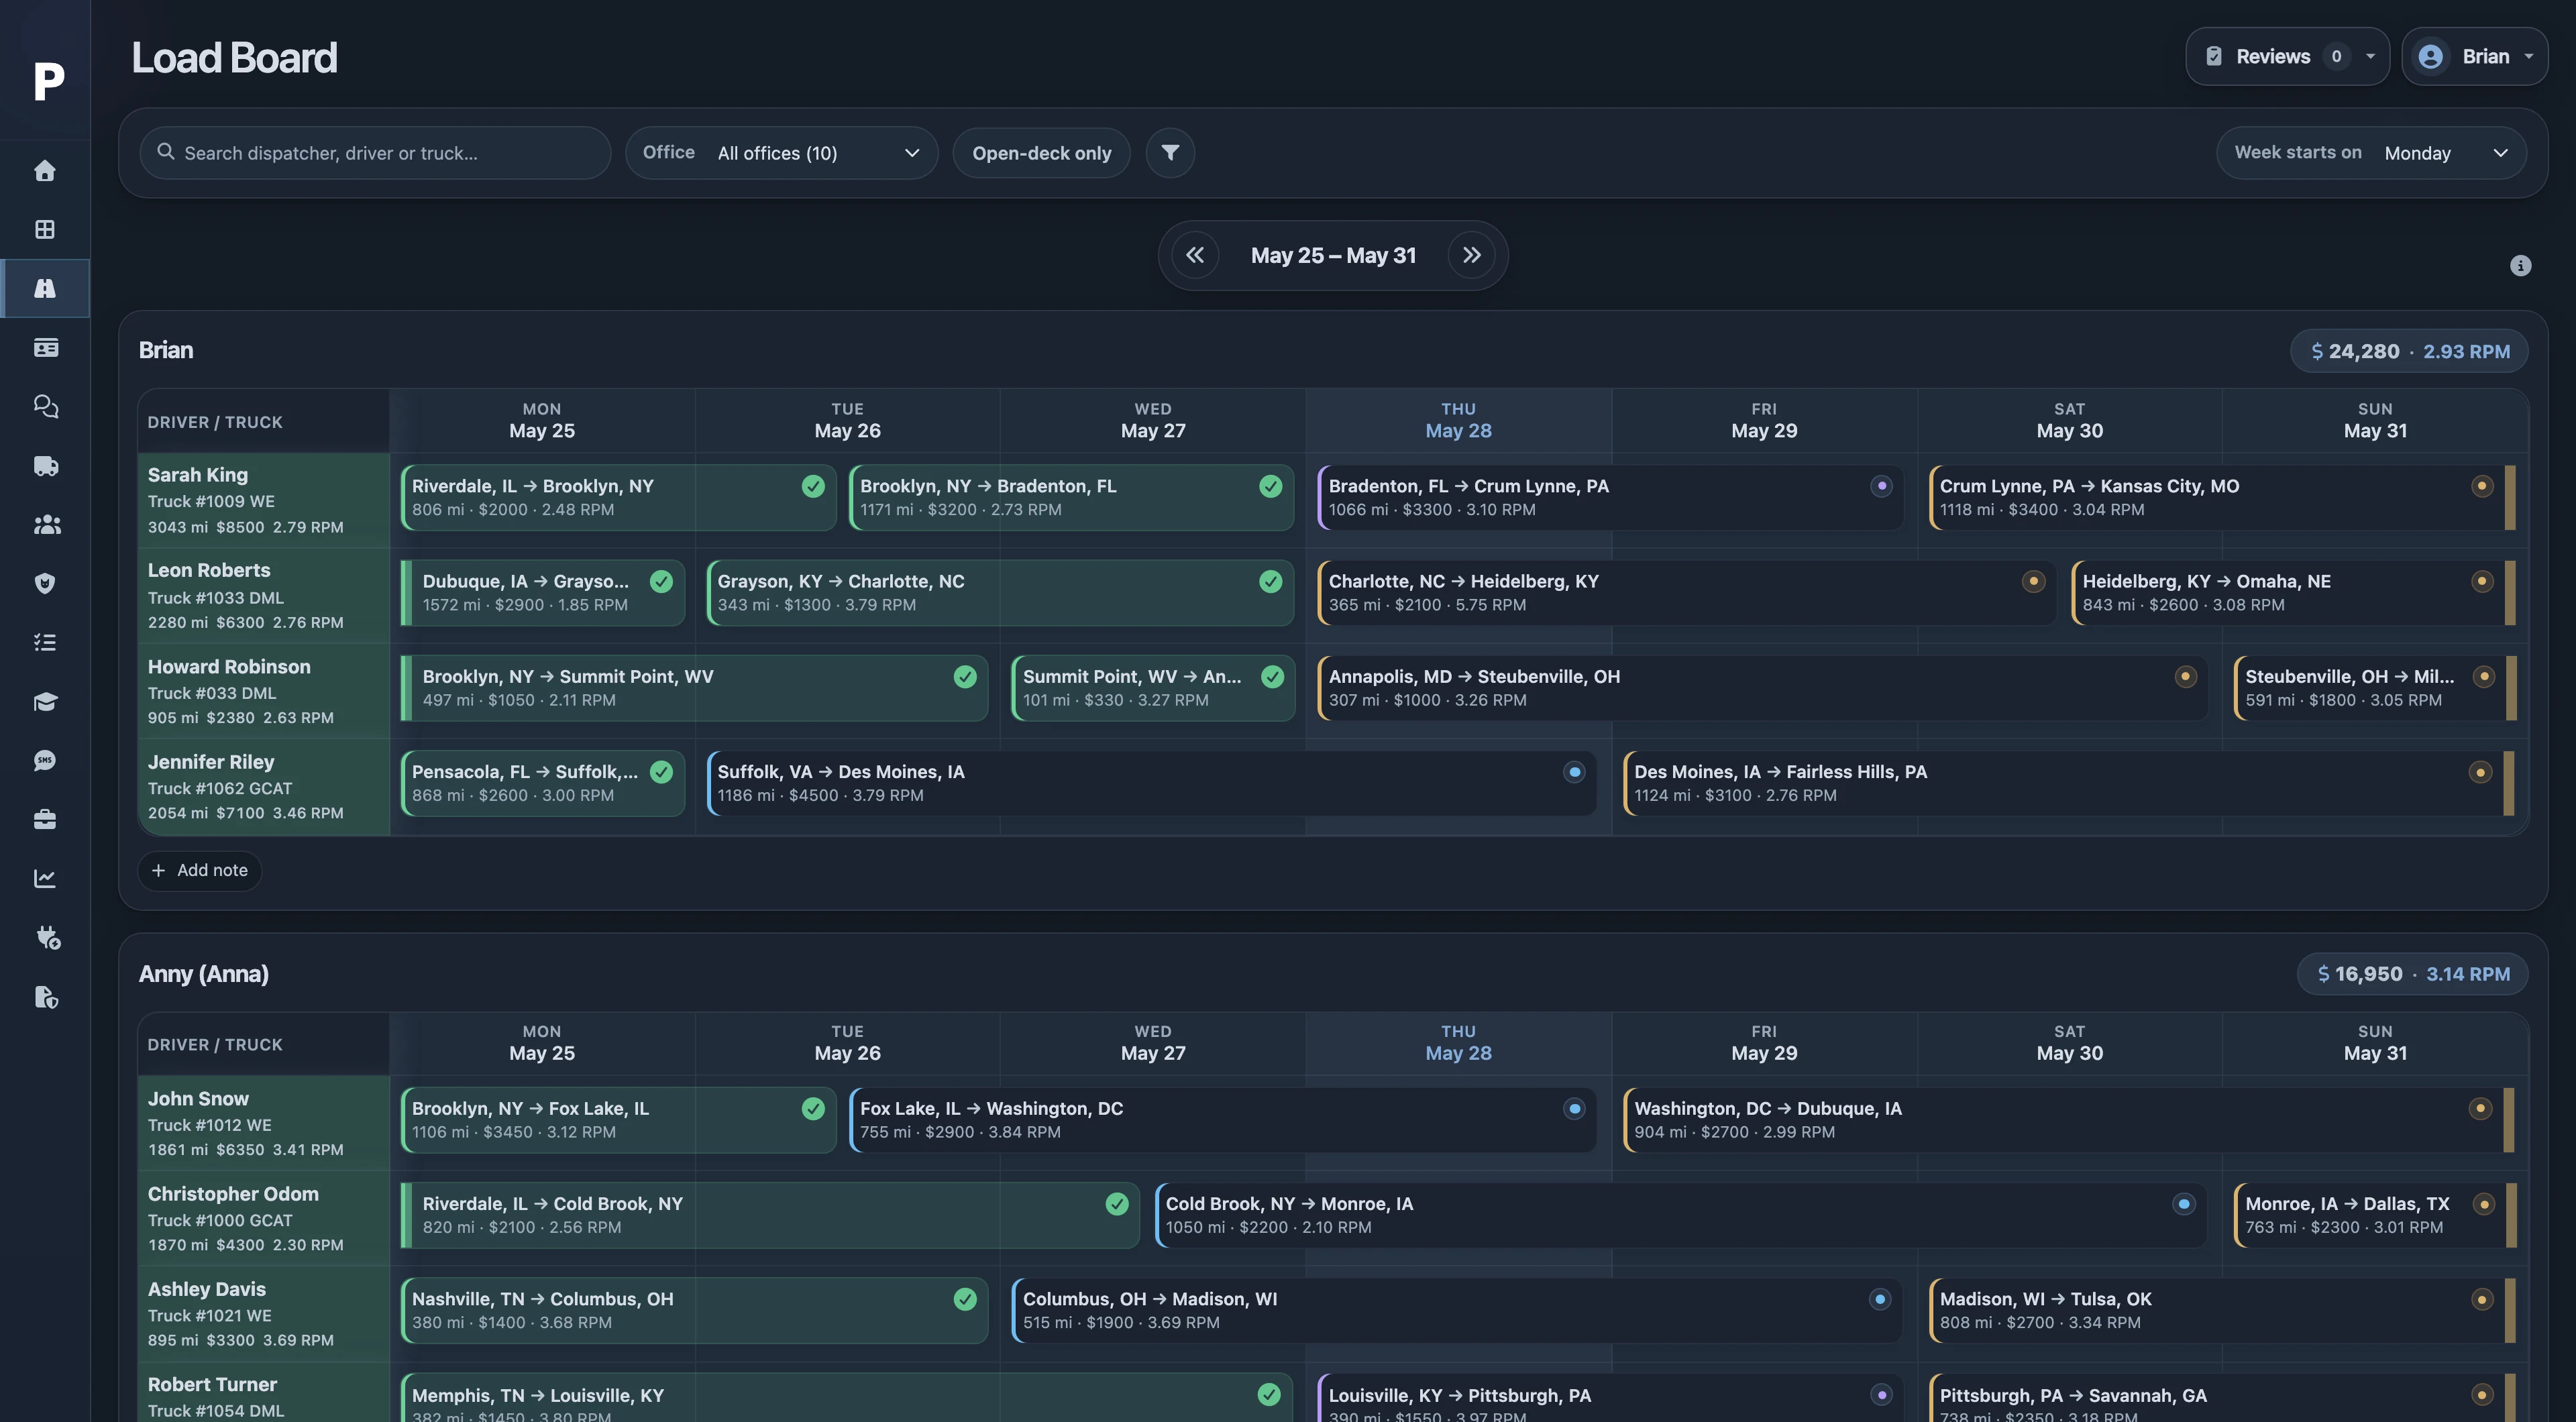Viewport: 2576px width, 1422px height.
Task: Click purple status dot on Bradenton, FL → Crum Lynne load
Action: click(1881, 486)
